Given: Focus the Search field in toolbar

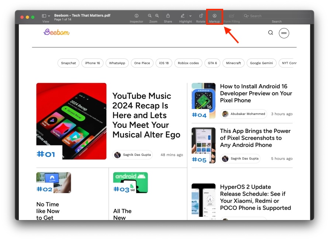Looking at the screenshot, I should click(x=277, y=16).
